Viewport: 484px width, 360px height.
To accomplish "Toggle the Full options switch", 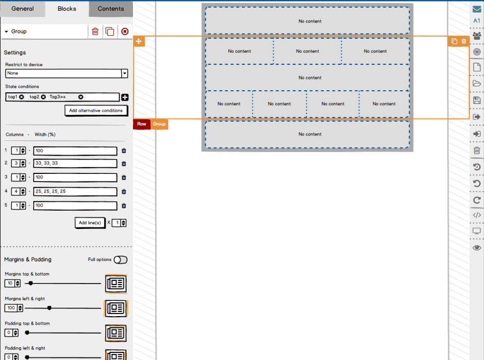I will point(120,260).
